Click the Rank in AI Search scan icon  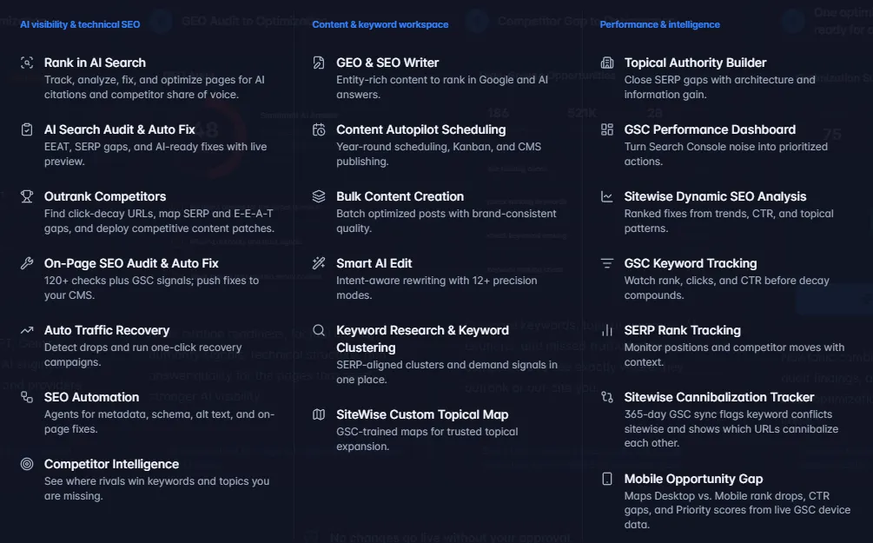27,63
